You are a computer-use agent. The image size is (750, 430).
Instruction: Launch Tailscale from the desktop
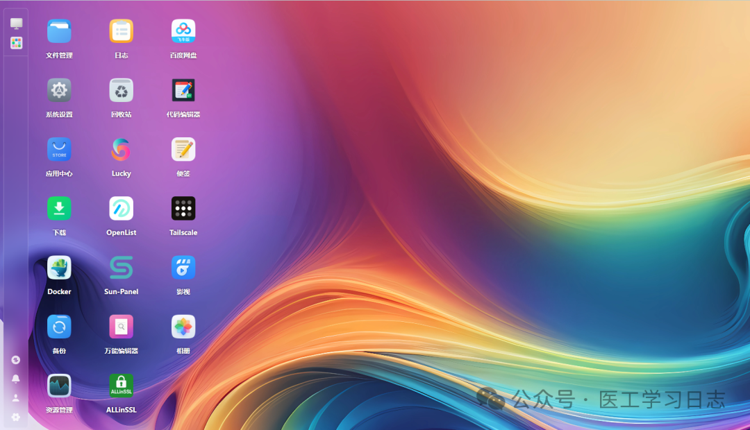click(x=183, y=208)
